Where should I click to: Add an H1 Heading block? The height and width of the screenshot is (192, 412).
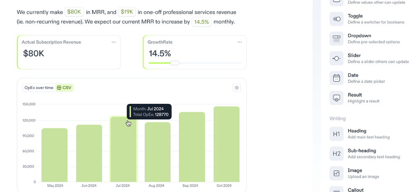point(336,134)
